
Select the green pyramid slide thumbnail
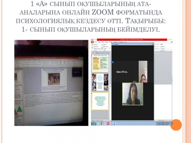point(19,109)
